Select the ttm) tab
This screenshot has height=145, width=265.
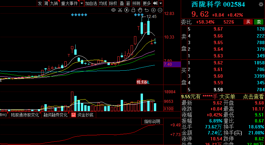pos(3,115)
